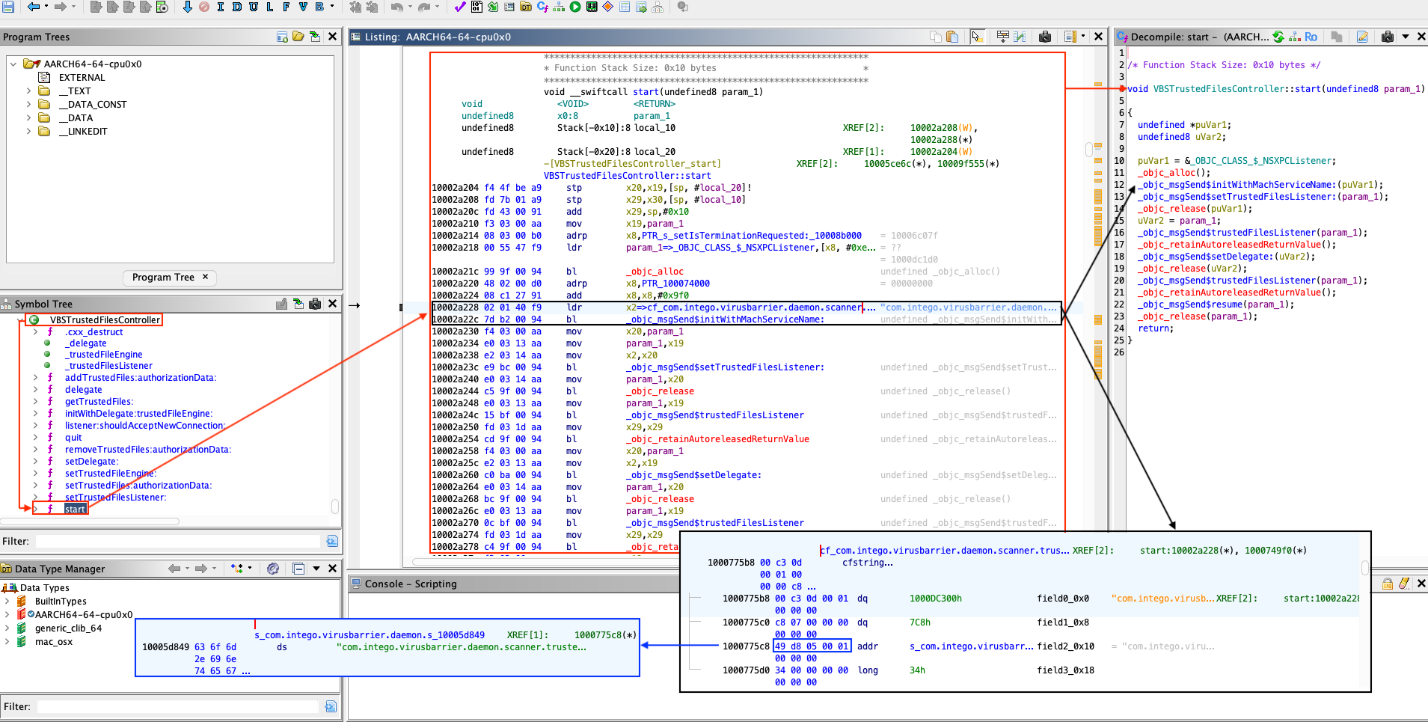Select the Program Tree tab

coord(163,277)
